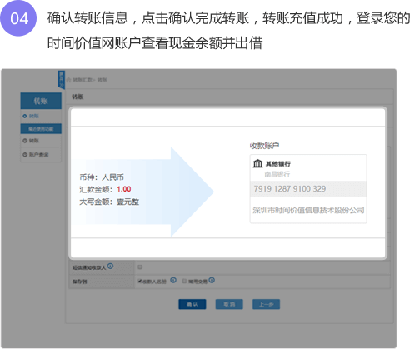Click the 最近使用功能 section header
The height and width of the screenshot is (349, 410).
41,129
